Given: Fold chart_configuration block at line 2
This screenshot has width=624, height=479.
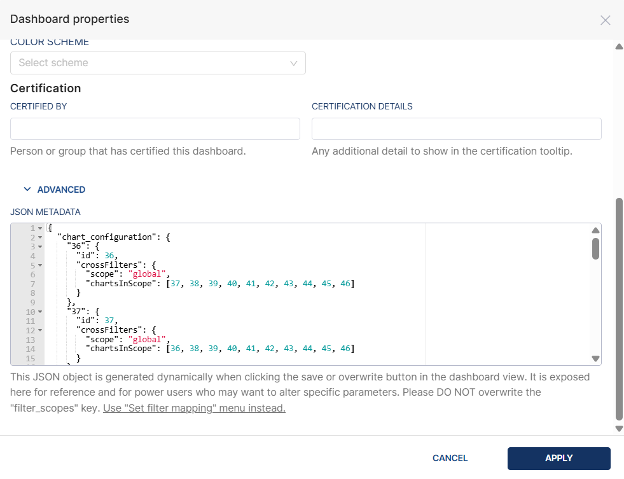Looking at the screenshot, I should 40,237.
